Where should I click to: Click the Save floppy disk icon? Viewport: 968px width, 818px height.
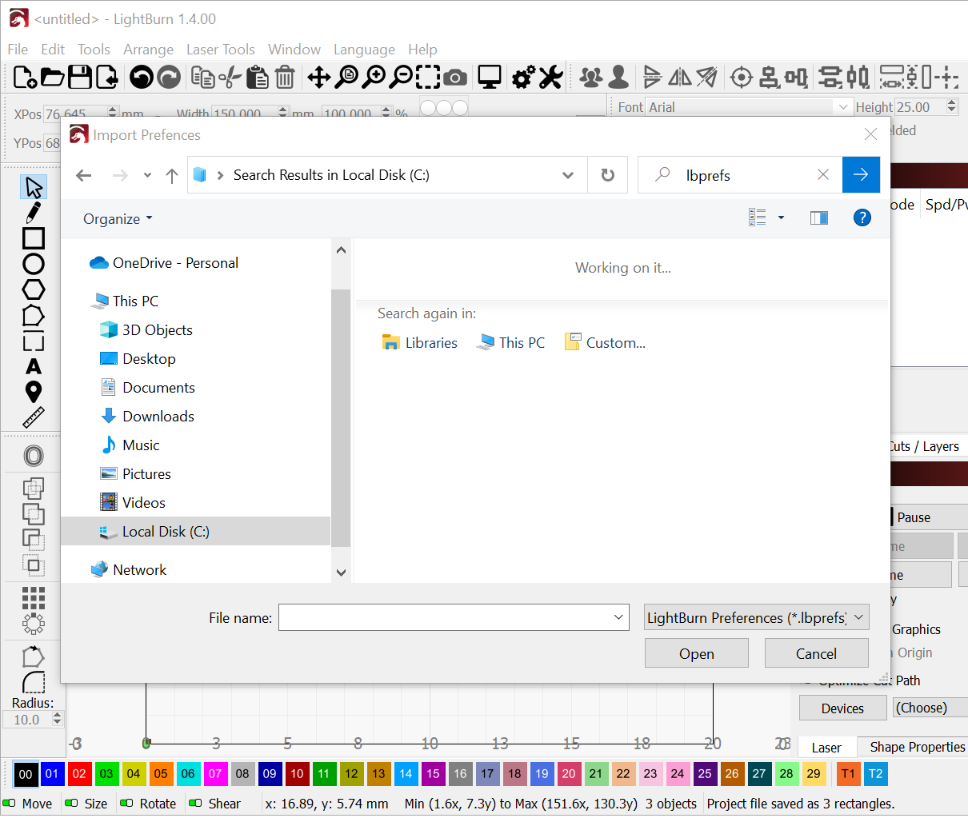tap(79, 77)
